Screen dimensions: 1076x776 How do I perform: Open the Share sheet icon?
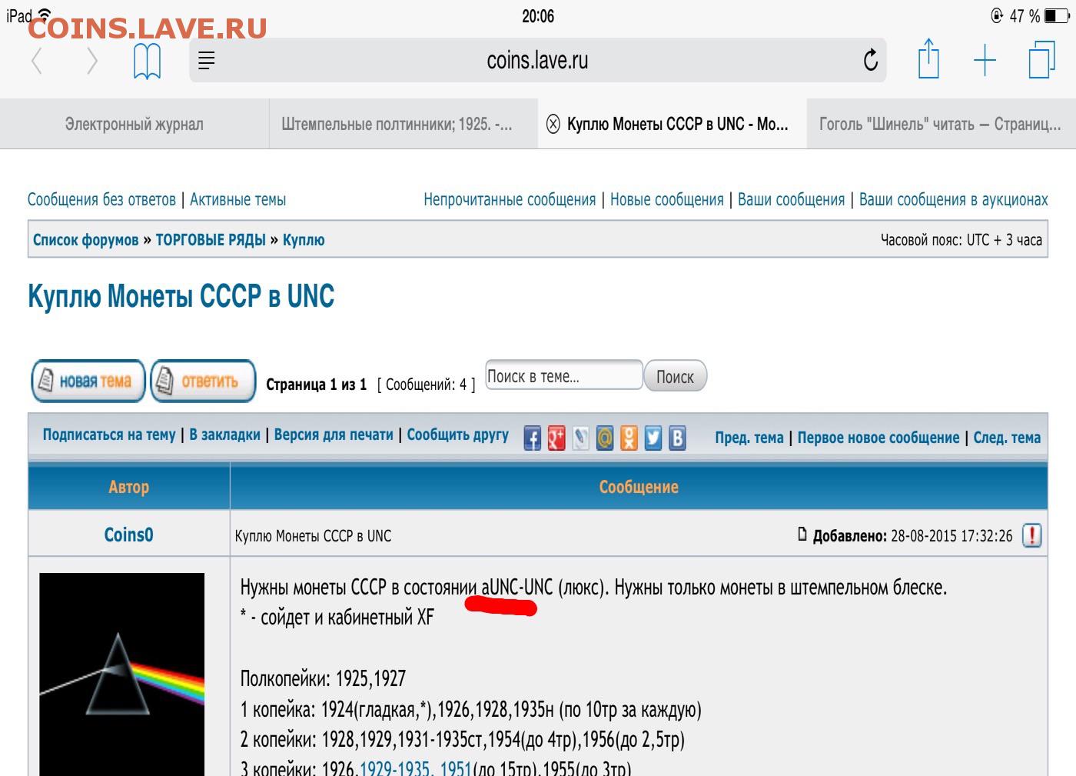(x=928, y=58)
